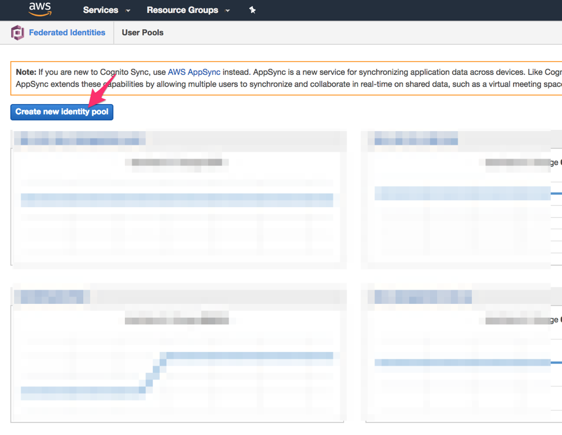562x435 pixels.
Task: Click the AWS logo in the header
Action: point(40,10)
